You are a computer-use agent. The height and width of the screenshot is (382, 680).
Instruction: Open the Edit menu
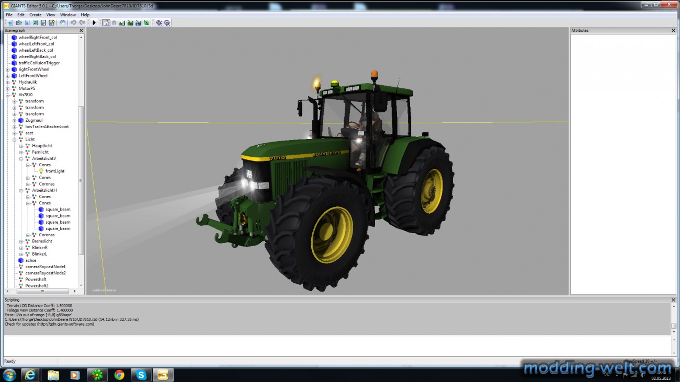(x=21, y=15)
